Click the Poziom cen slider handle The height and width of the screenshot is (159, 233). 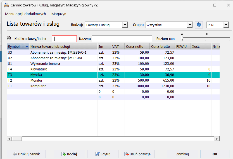tap(183, 39)
